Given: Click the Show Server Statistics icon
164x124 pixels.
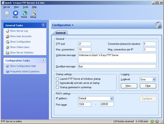Looking at the screenshot, I should (x=7, y=53).
